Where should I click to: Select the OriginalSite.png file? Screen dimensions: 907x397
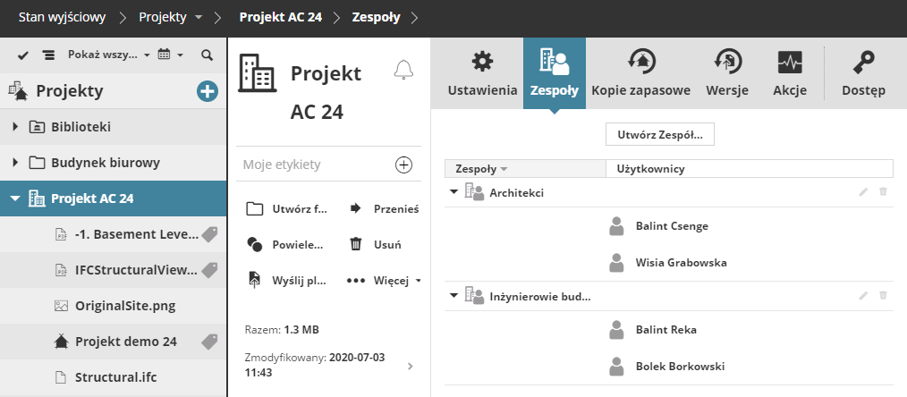click(x=125, y=305)
